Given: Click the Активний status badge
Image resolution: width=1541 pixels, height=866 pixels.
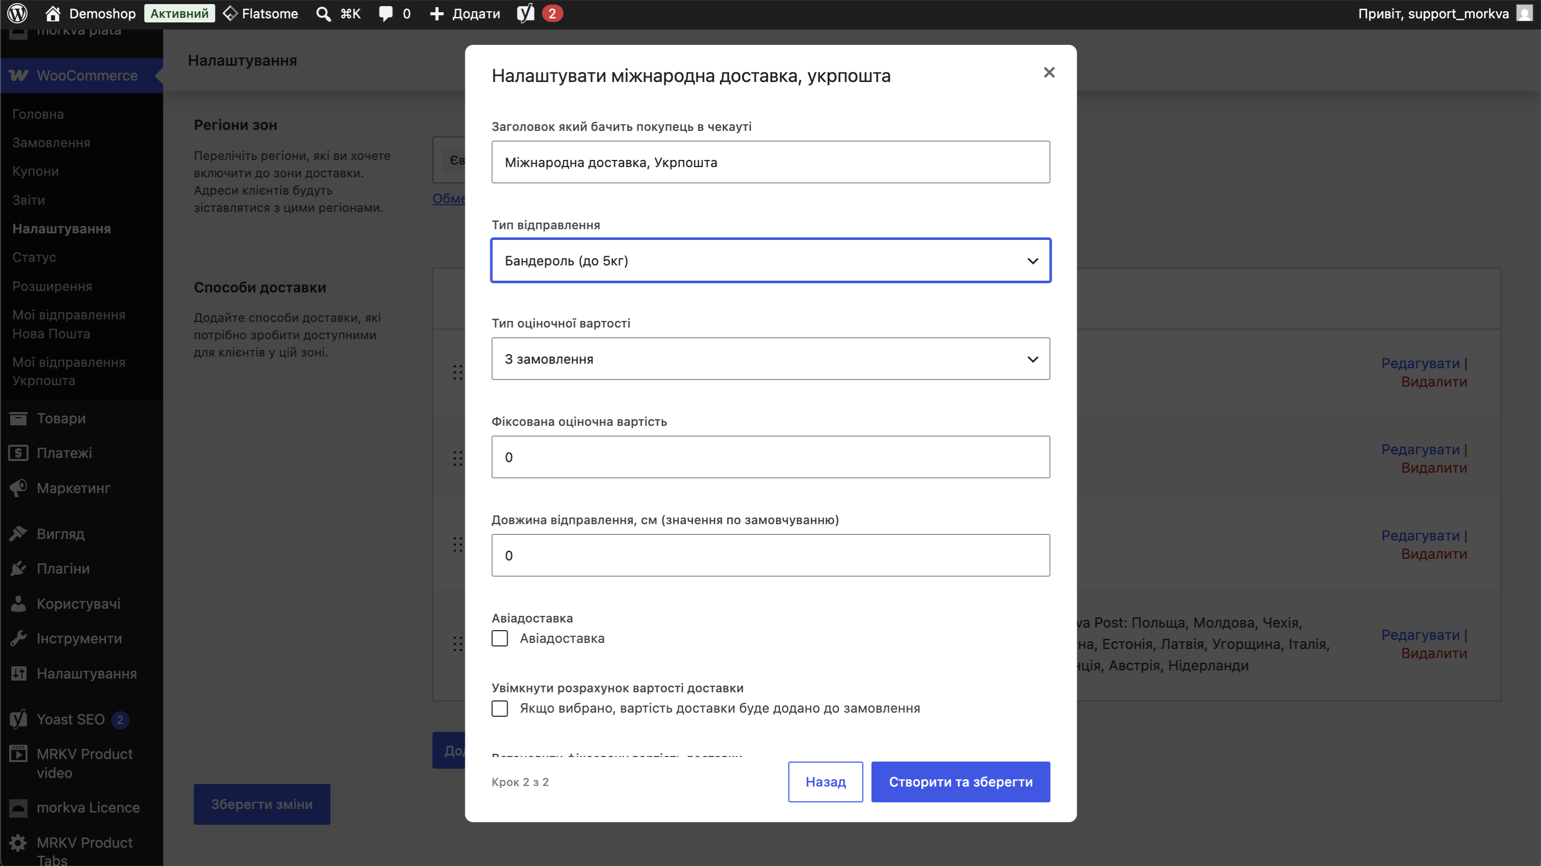Looking at the screenshot, I should pos(179,13).
